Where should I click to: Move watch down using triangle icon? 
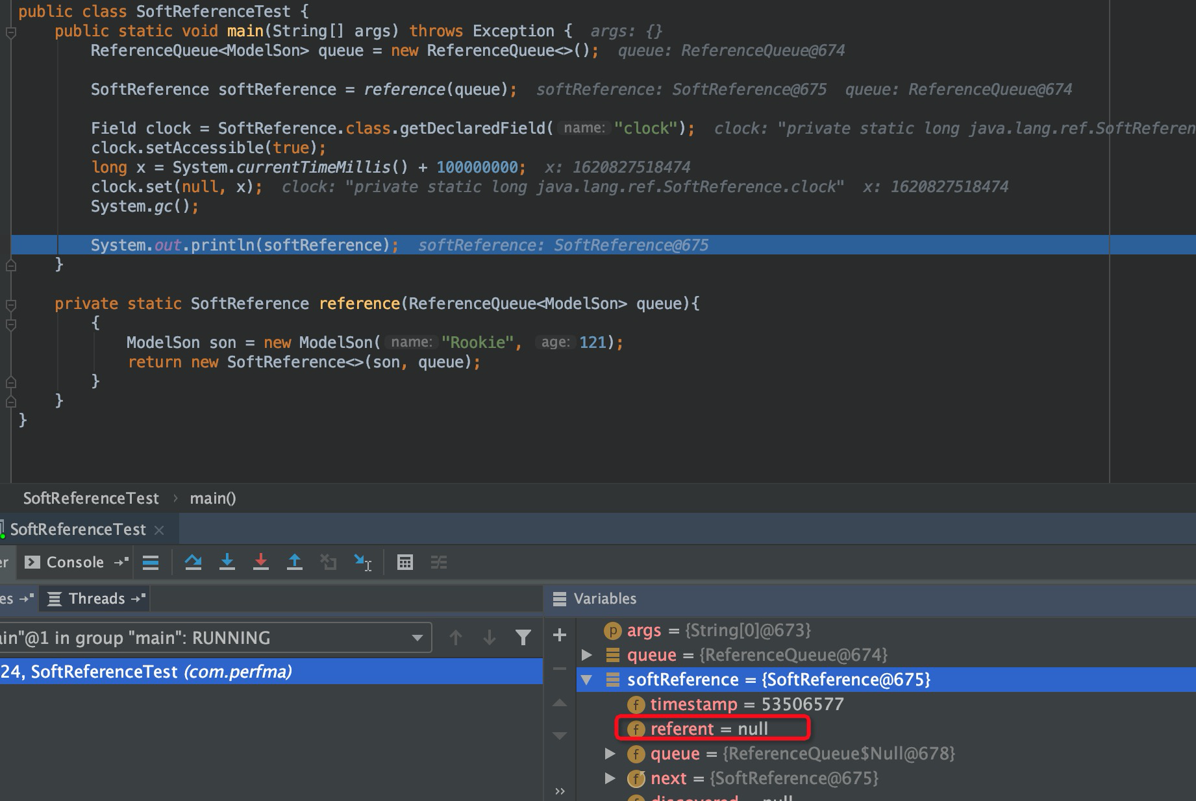pyautogui.click(x=560, y=735)
